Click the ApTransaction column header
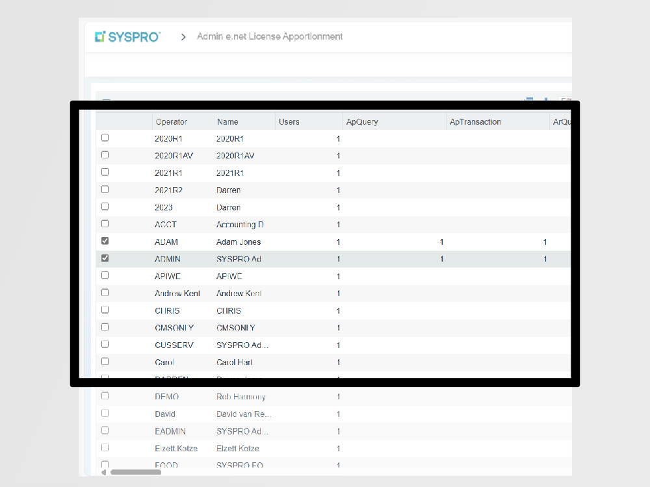This screenshot has width=650, height=487. coord(475,121)
